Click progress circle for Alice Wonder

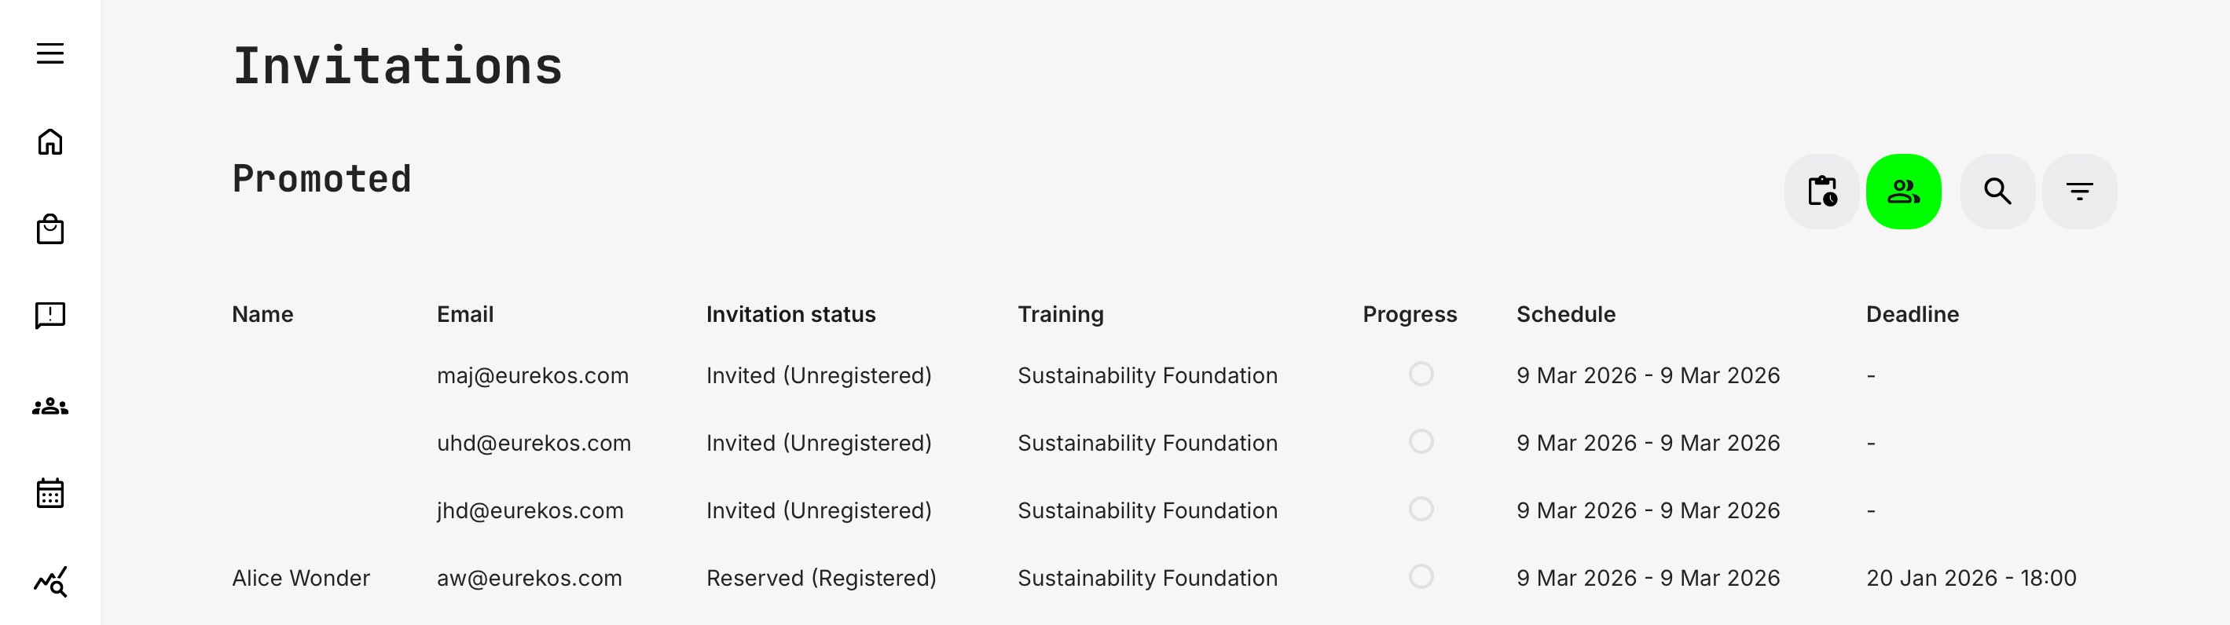tap(1421, 576)
